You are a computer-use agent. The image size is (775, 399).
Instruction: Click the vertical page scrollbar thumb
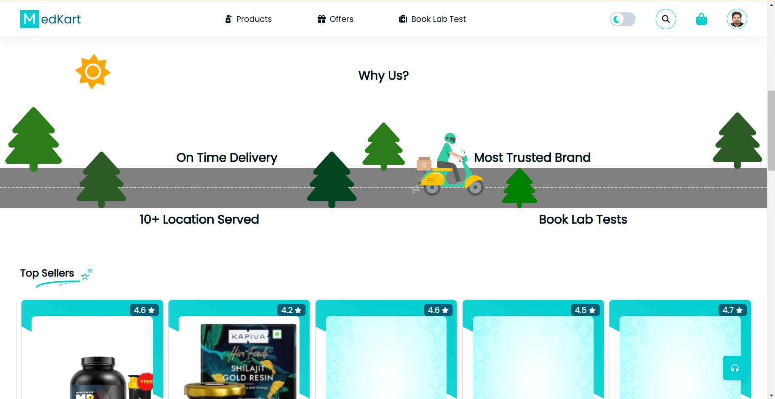(x=771, y=131)
